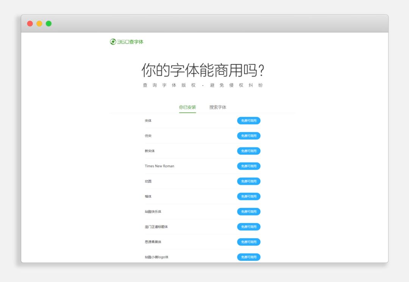Click 免费可商用 badge next to 仿宋
409x282 pixels.
(x=248, y=136)
